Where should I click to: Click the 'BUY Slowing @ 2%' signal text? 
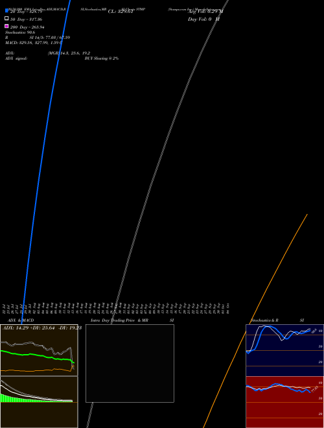(x=102, y=58)
